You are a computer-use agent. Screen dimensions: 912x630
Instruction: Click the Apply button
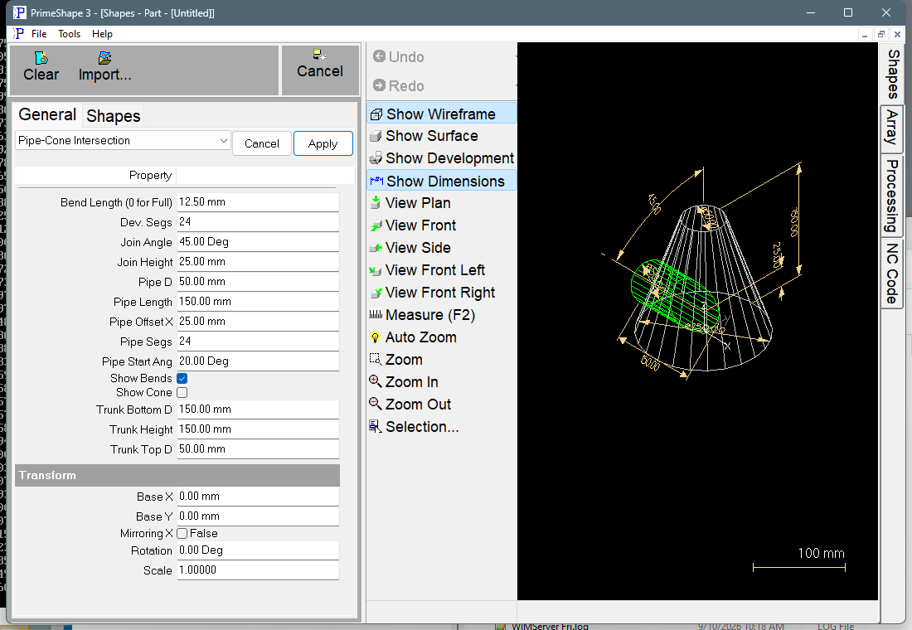pos(323,143)
